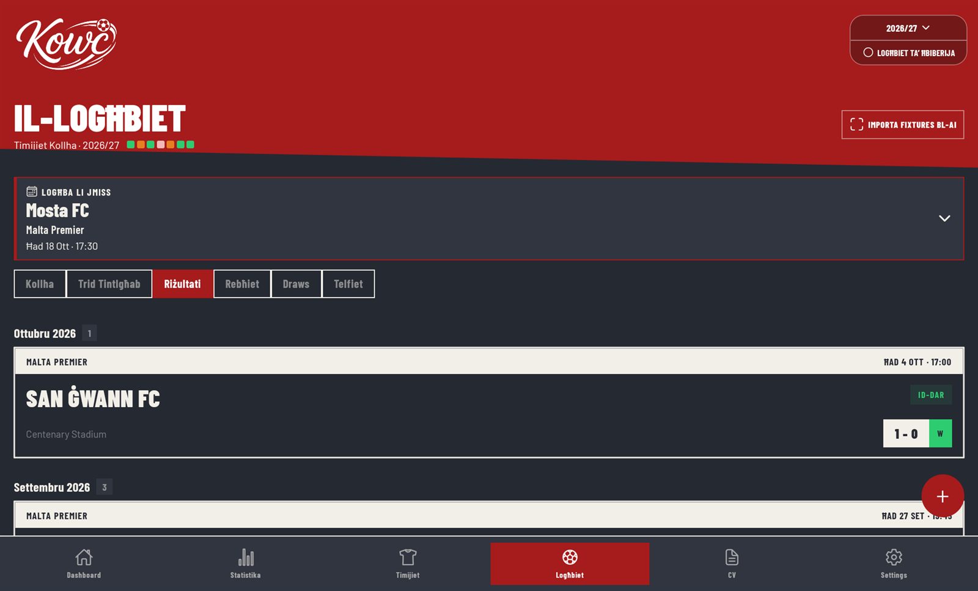
Task: Click the Settembru 2026 month heading
Action: (52, 488)
